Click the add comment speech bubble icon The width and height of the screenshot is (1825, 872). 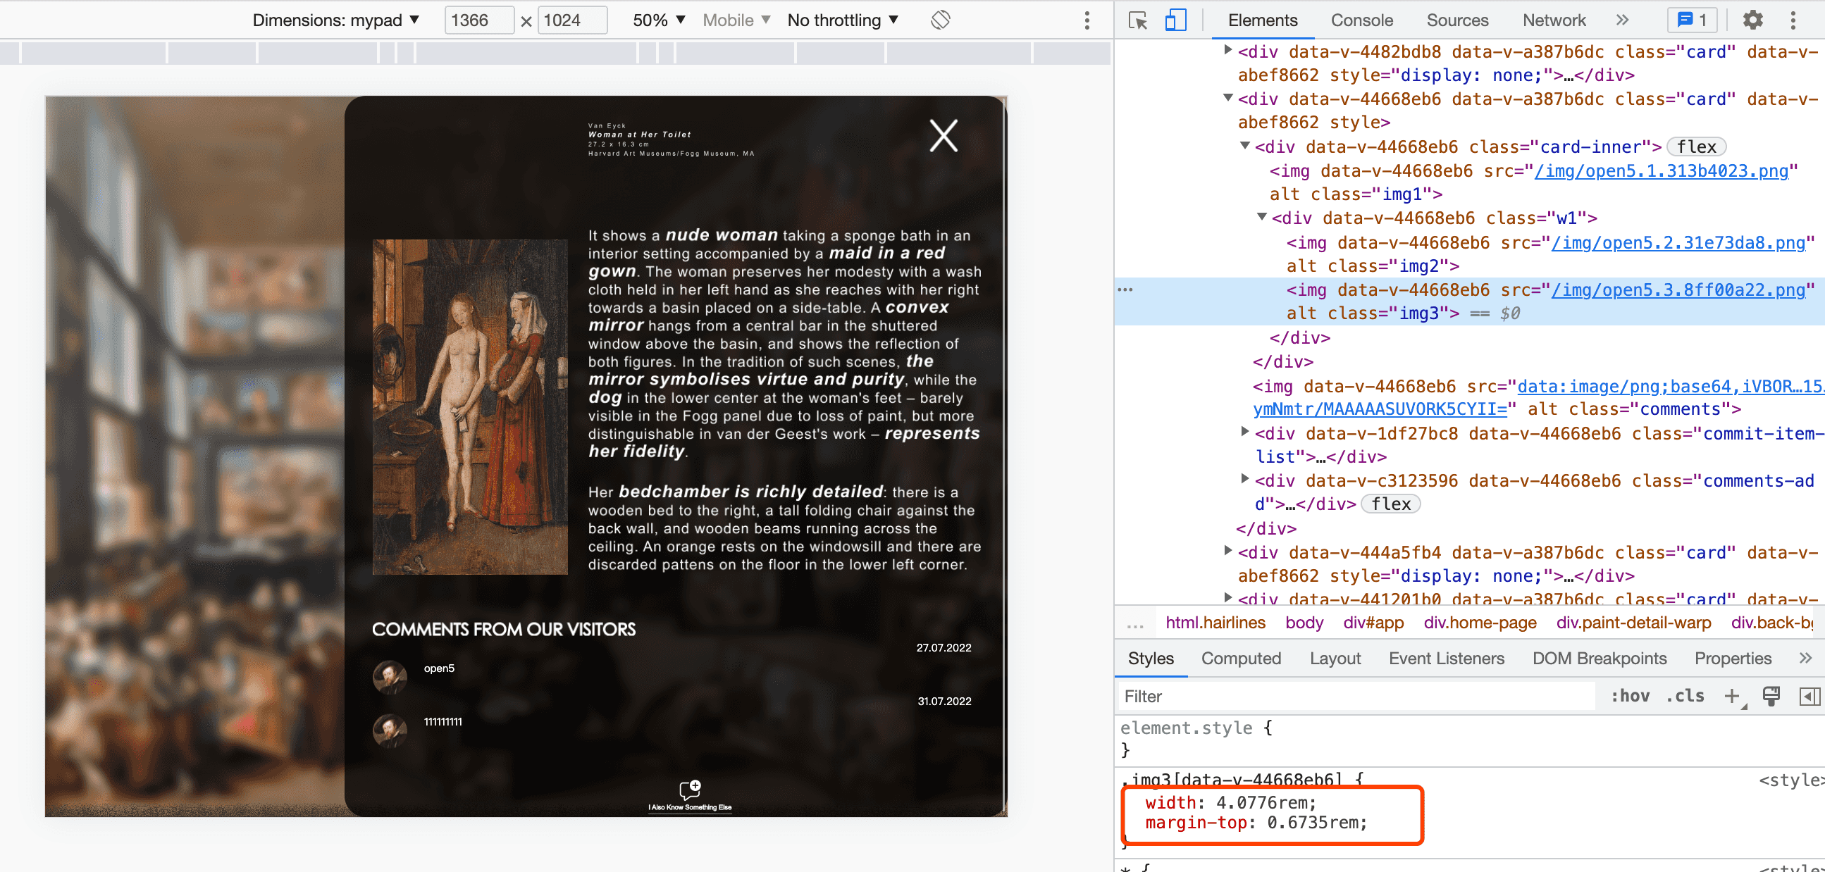(x=689, y=788)
